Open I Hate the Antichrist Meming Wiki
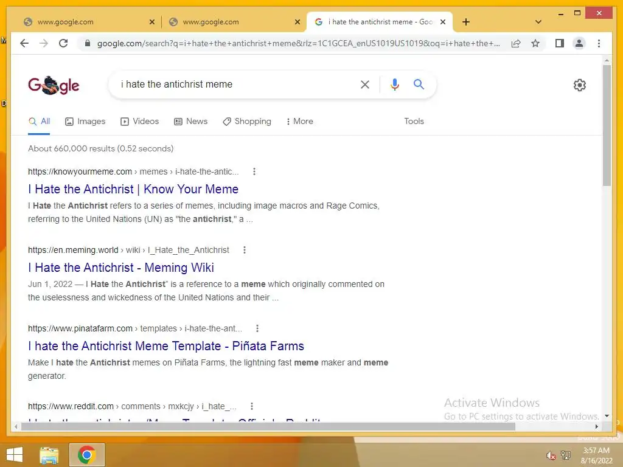The image size is (623, 467). [x=121, y=268]
